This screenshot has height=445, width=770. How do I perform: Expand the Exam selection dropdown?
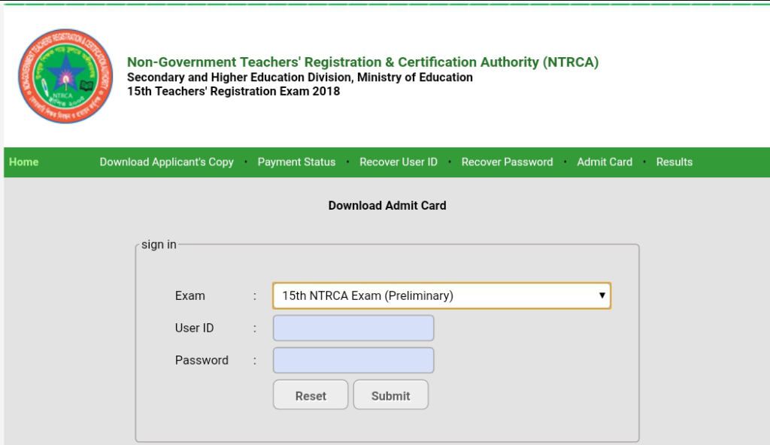pyautogui.click(x=441, y=295)
